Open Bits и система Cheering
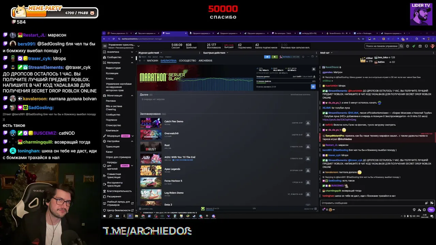Viewport: 436px width, 245px height. [x=114, y=108]
